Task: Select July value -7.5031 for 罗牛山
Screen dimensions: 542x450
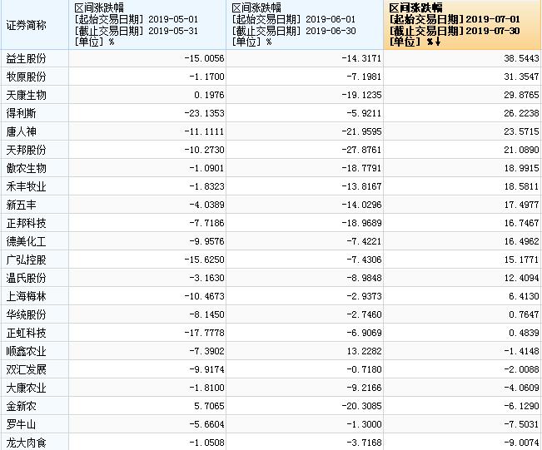Action: [x=521, y=424]
